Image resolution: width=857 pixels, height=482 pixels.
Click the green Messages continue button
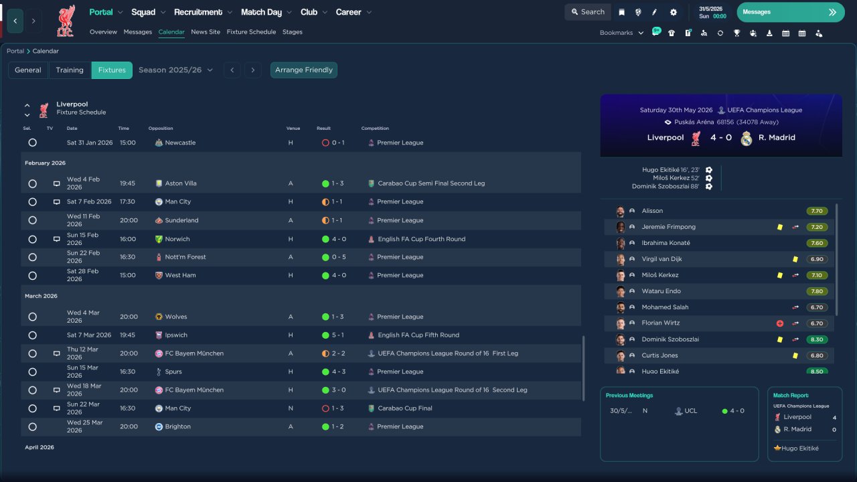pos(791,12)
